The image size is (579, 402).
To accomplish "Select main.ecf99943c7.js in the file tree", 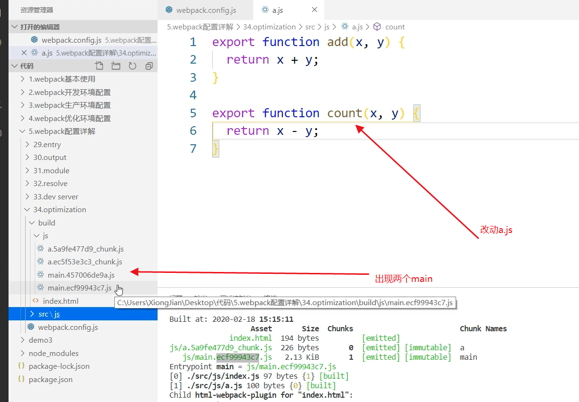I will coord(83,288).
